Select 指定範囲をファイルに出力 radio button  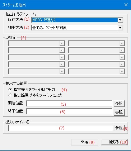click(x=10, y=90)
